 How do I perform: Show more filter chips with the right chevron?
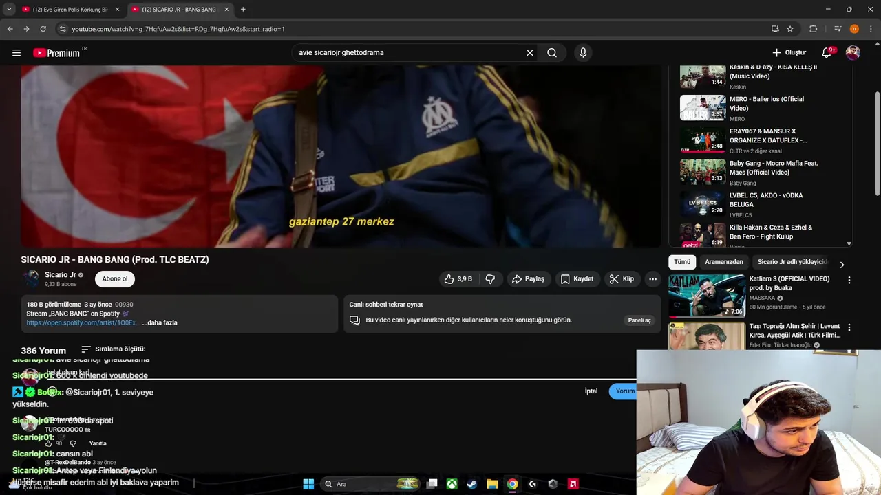click(841, 265)
